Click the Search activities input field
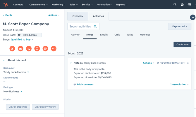 pyautogui.click(x=80, y=26)
